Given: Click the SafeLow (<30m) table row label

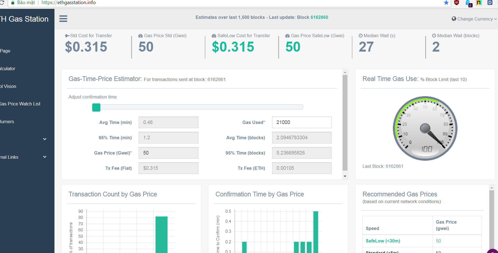Looking at the screenshot, I should pyautogui.click(x=383, y=241).
